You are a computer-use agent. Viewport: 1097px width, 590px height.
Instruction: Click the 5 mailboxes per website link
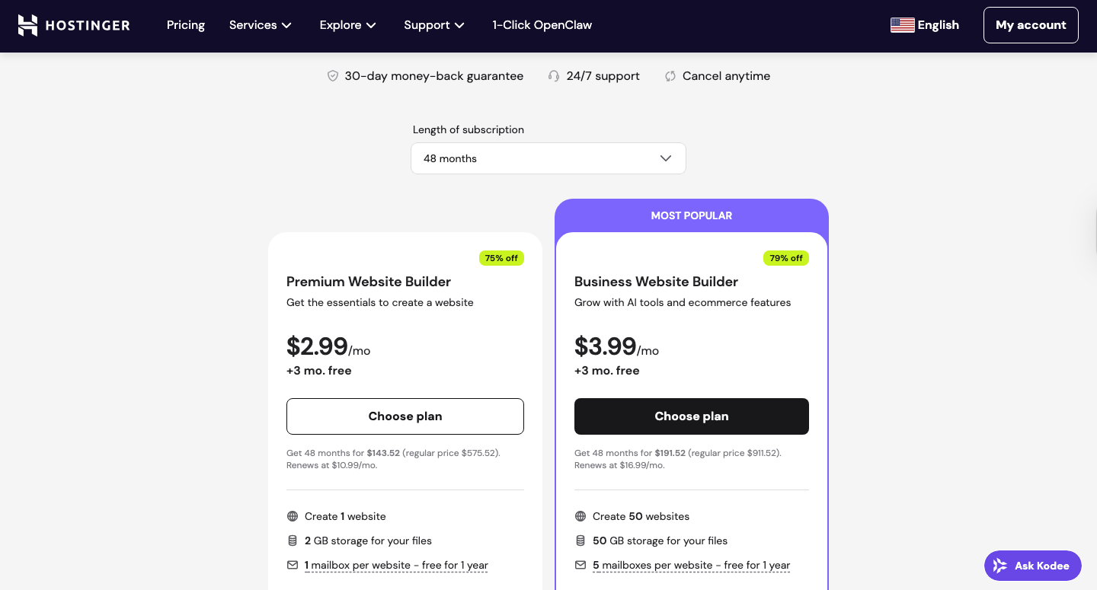pos(691,565)
